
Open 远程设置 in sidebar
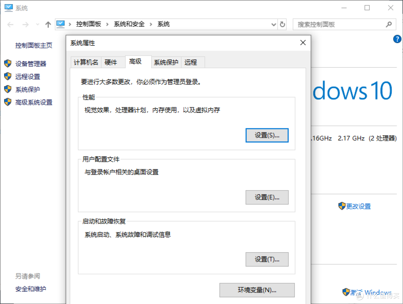pyautogui.click(x=28, y=76)
